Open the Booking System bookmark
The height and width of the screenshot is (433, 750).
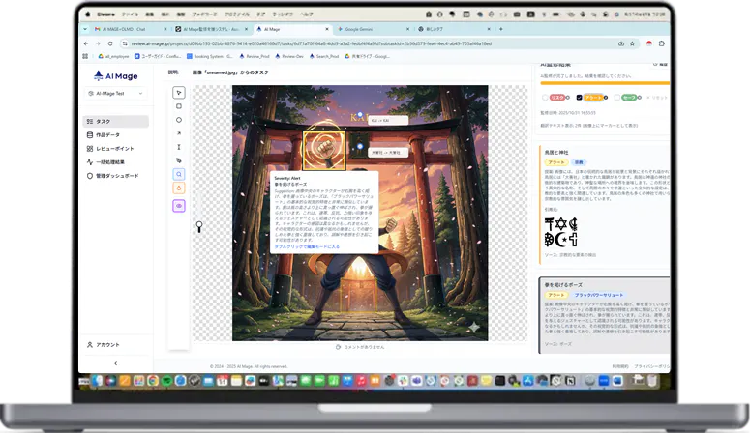pyautogui.click(x=209, y=56)
